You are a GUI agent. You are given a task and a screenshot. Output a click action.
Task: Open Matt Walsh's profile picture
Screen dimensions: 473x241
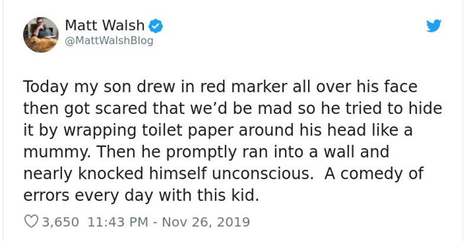(x=41, y=35)
